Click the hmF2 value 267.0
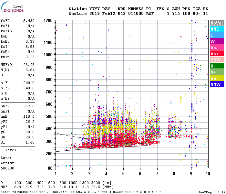Screen dimensions: 226x194 29,106
